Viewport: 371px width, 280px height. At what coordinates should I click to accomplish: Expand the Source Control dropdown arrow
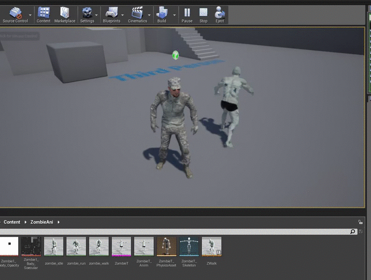(31, 14)
